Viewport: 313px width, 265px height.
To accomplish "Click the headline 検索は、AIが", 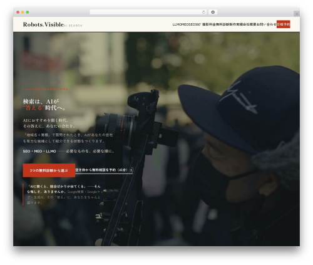I will [41, 101].
